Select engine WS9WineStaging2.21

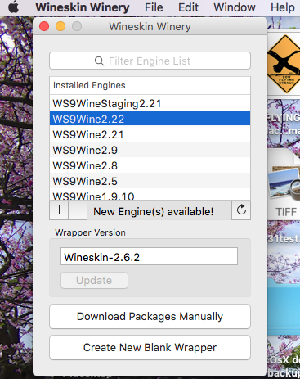pos(150,103)
